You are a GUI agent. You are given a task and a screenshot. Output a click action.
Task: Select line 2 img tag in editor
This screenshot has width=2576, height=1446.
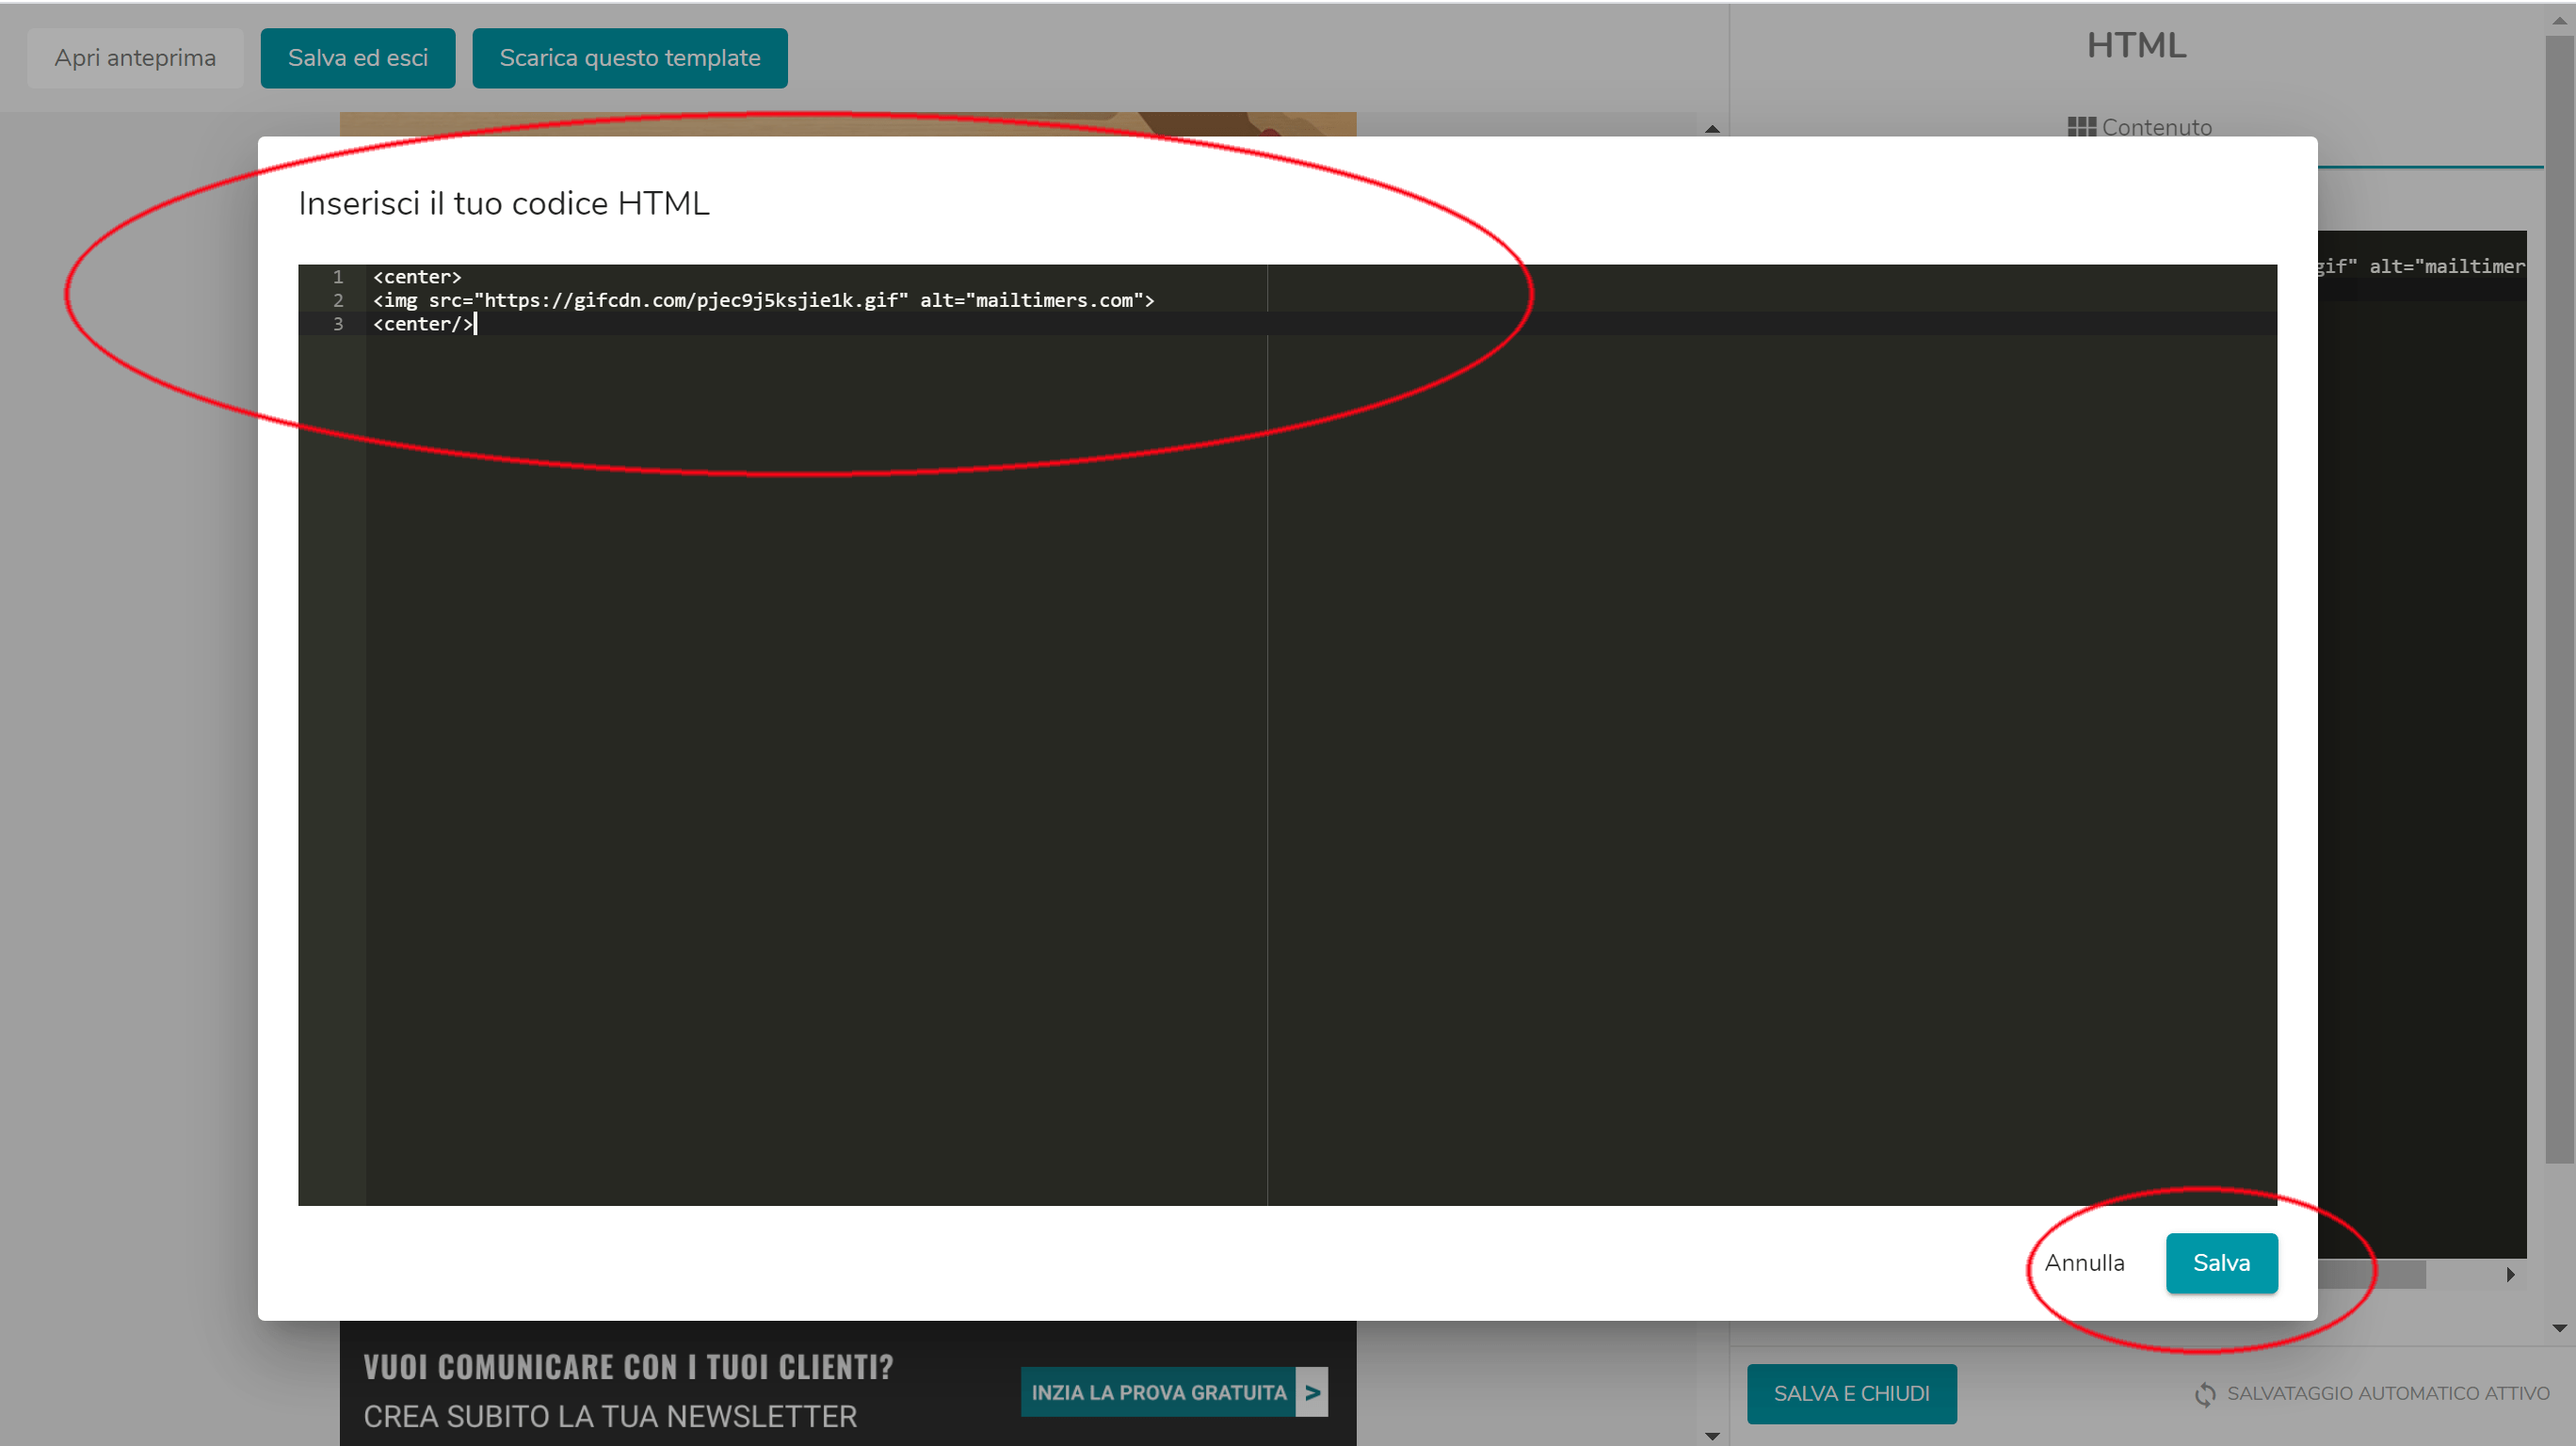[763, 299]
